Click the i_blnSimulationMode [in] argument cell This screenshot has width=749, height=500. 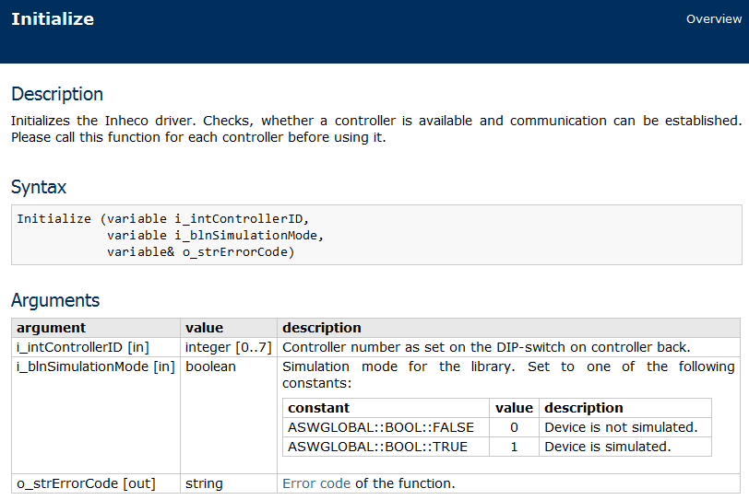[96, 415]
